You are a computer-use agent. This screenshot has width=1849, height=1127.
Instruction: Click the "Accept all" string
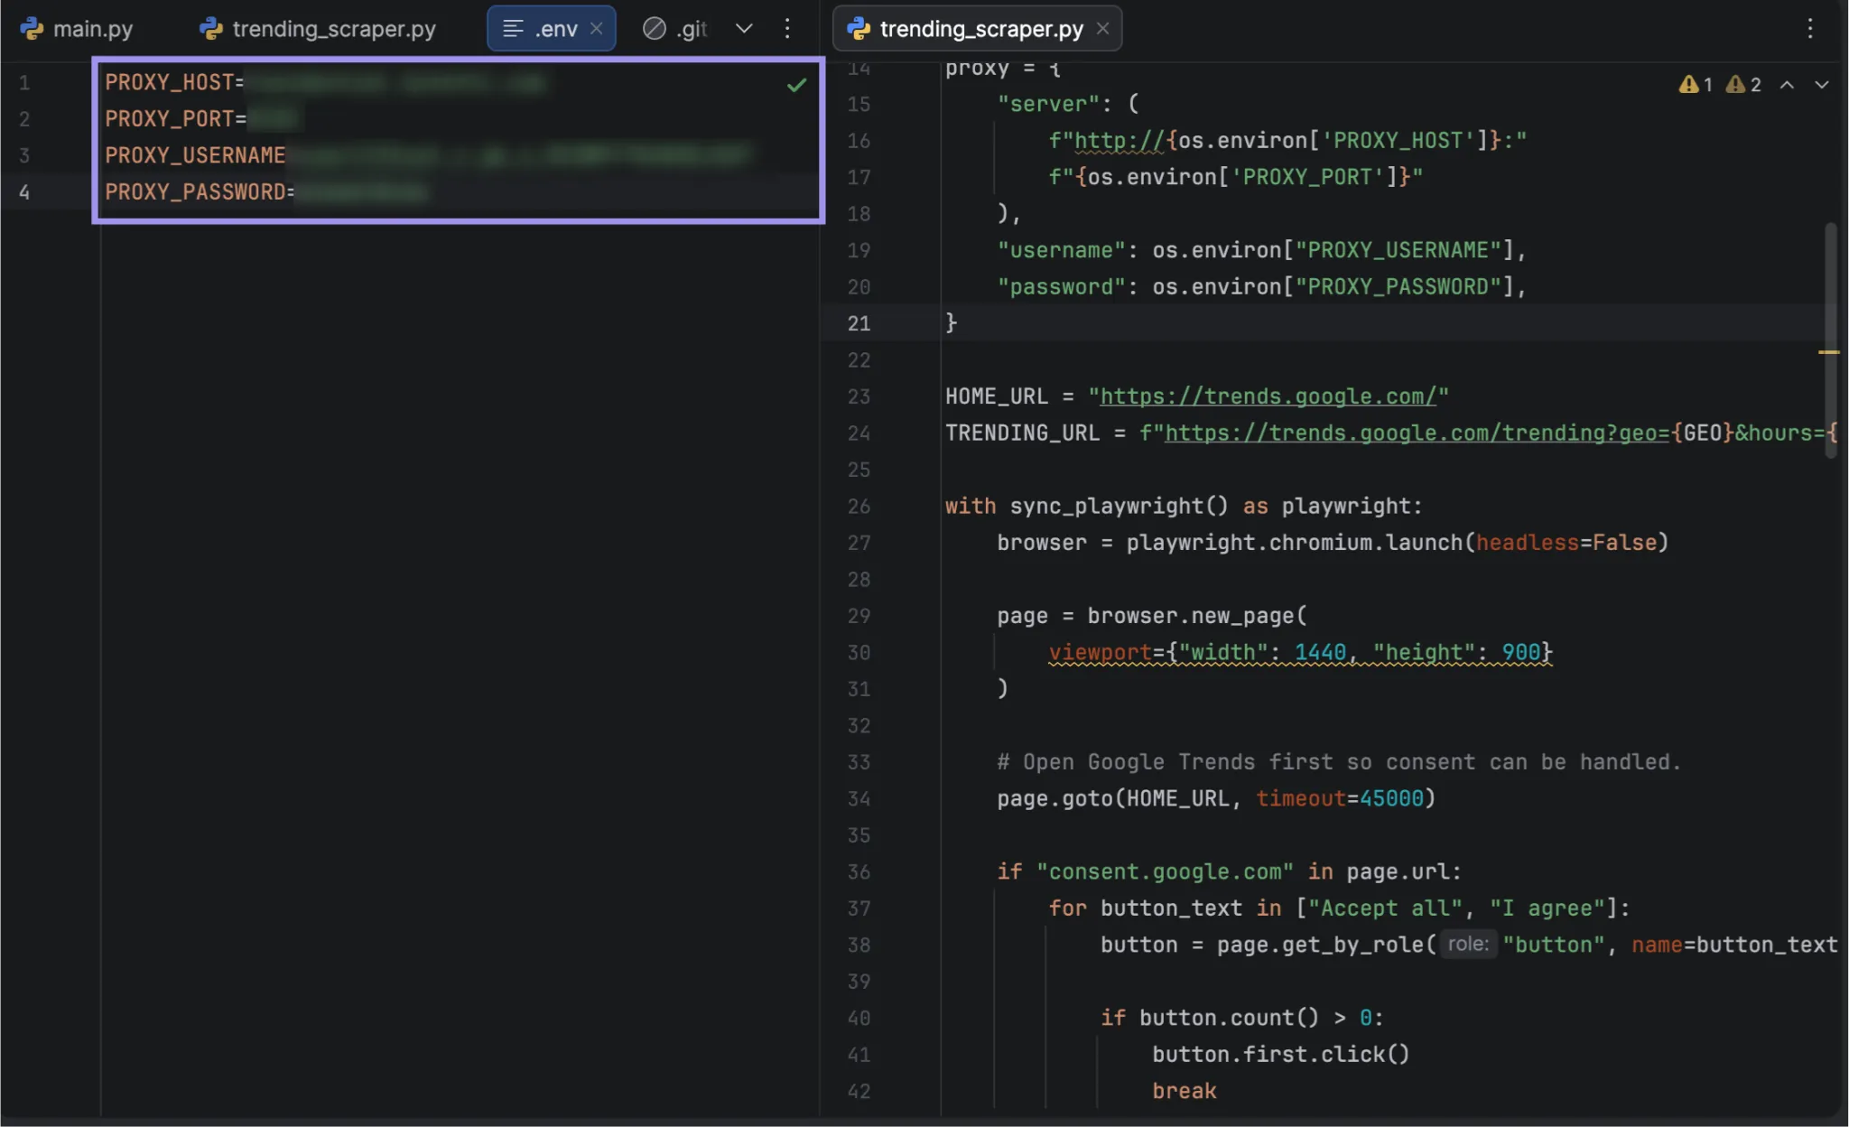pyautogui.click(x=1385, y=908)
